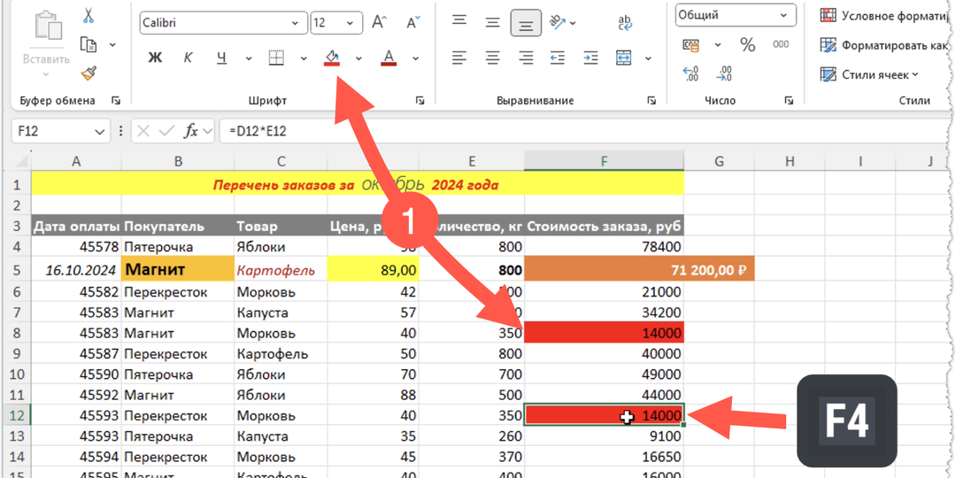Open underline style dropdown arrow
956x478 pixels.
point(249,58)
